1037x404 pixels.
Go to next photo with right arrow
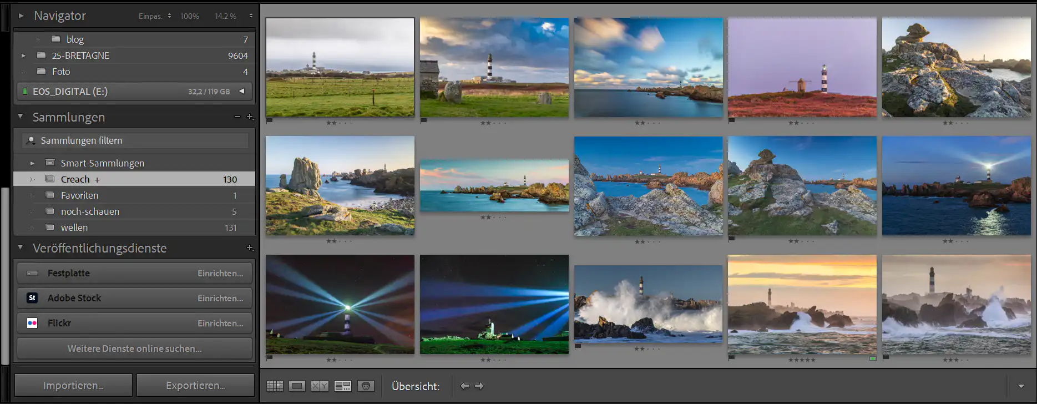pyautogui.click(x=479, y=386)
